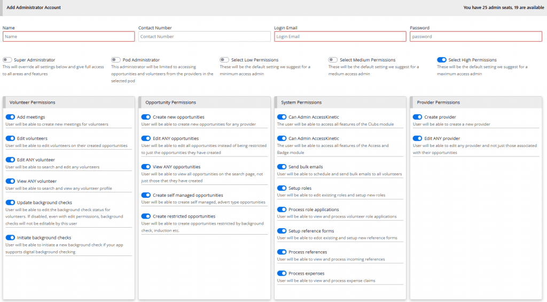This screenshot has height=302, width=547.
Task: Disable the Send bulk emails toggle
Action: click(282, 167)
